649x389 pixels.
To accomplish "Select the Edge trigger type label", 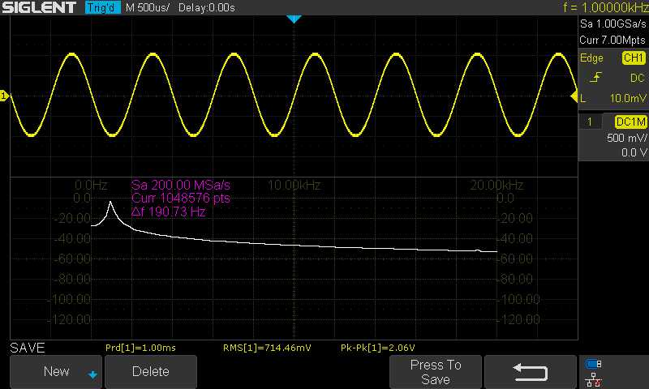I will pyautogui.click(x=592, y=58).
